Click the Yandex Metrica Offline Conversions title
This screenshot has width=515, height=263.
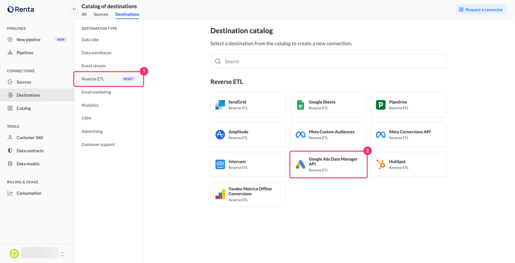[x=250, y=192]
